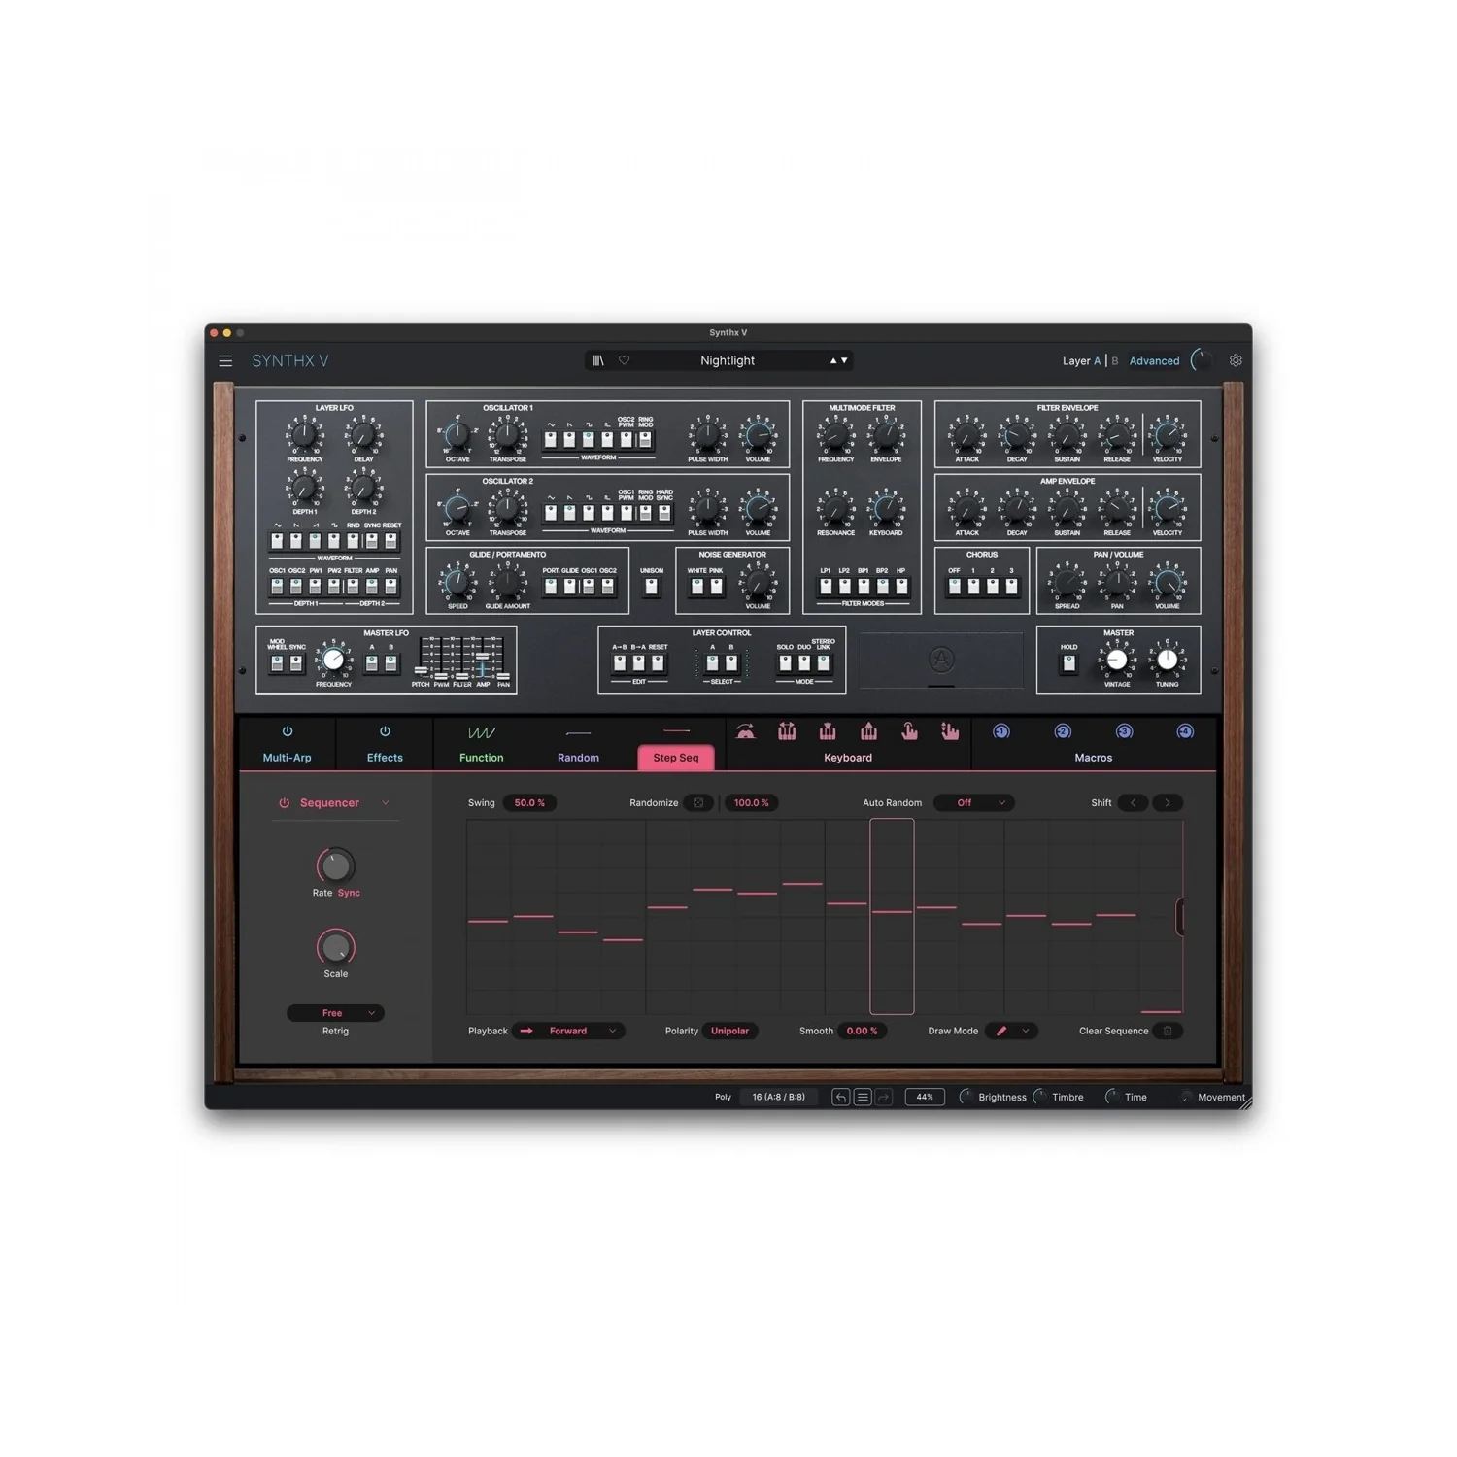Toggle the Pink noise switch
The height and width of the screenshot is (1457, 1457).
[x=717, y=587]
